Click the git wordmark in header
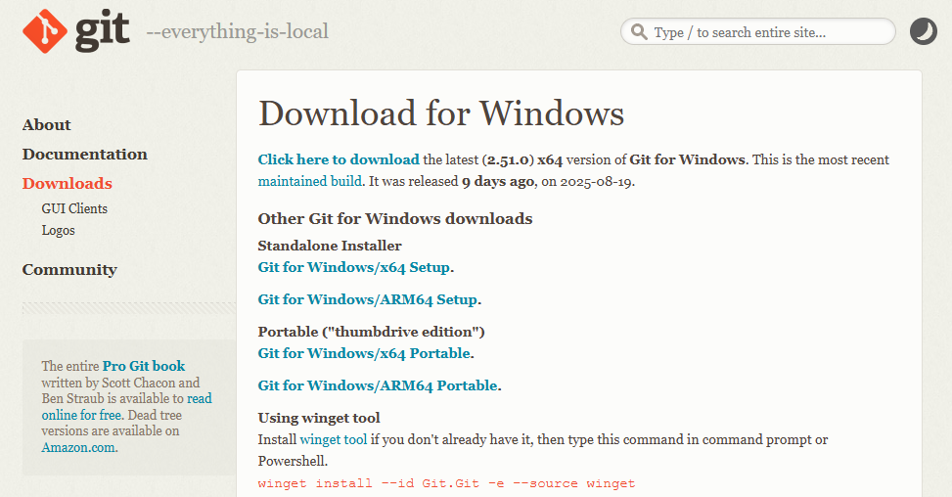952x497 pixels. [x=102, y=32]
